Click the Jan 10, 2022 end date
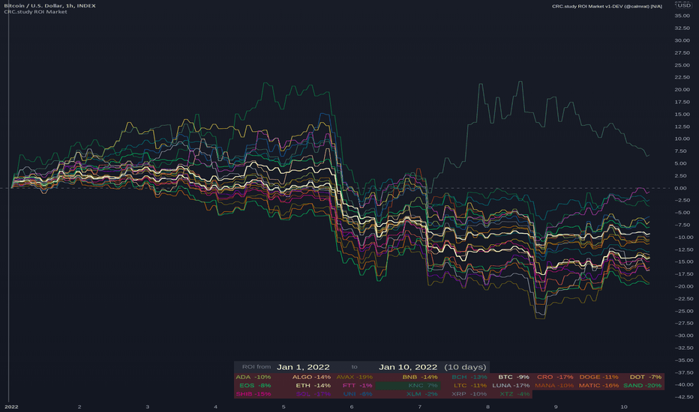Viewport: 699px width, 412px height. (408, 367)
